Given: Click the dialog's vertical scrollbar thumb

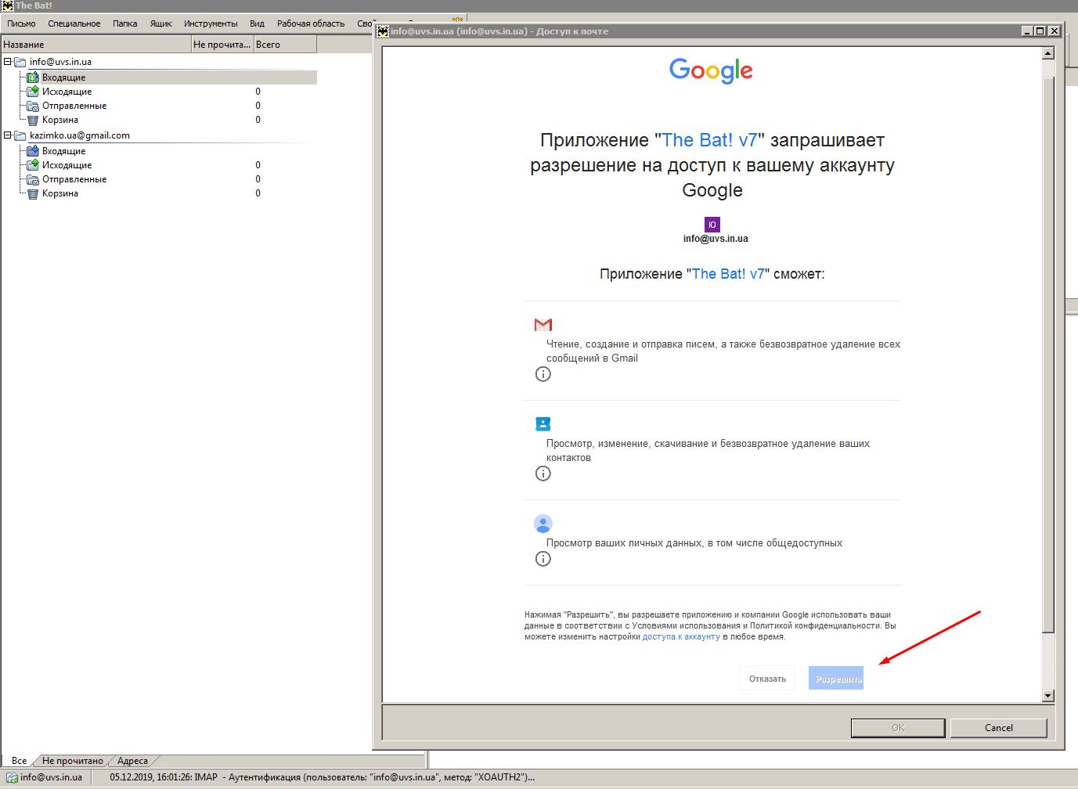Looking at the screenshot, I should 1048,354.
